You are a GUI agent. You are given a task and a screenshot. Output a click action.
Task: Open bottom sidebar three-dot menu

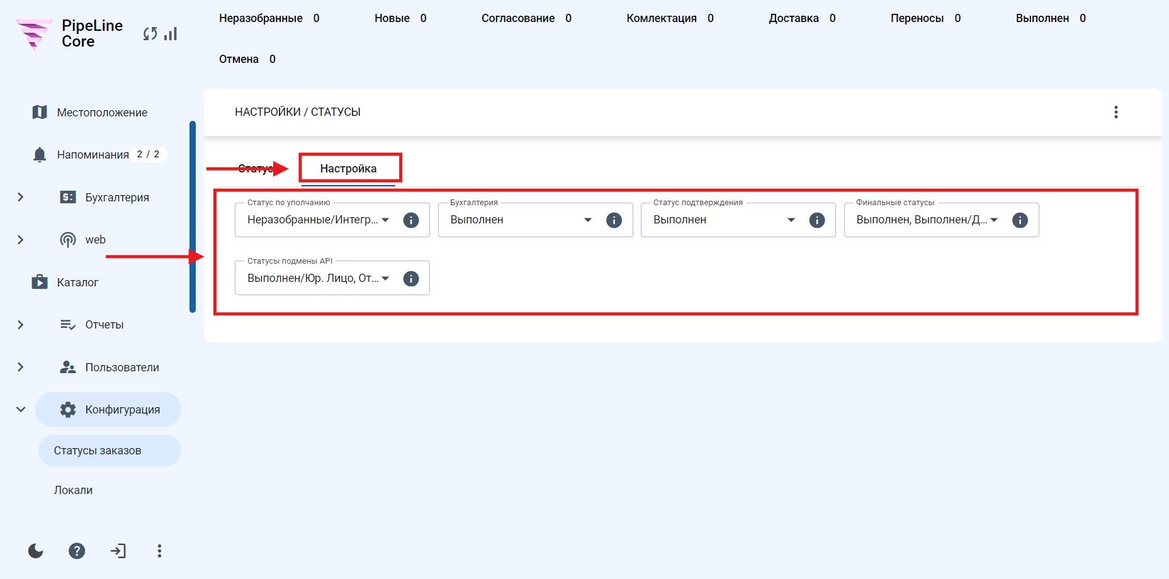(x=159, y=551)
